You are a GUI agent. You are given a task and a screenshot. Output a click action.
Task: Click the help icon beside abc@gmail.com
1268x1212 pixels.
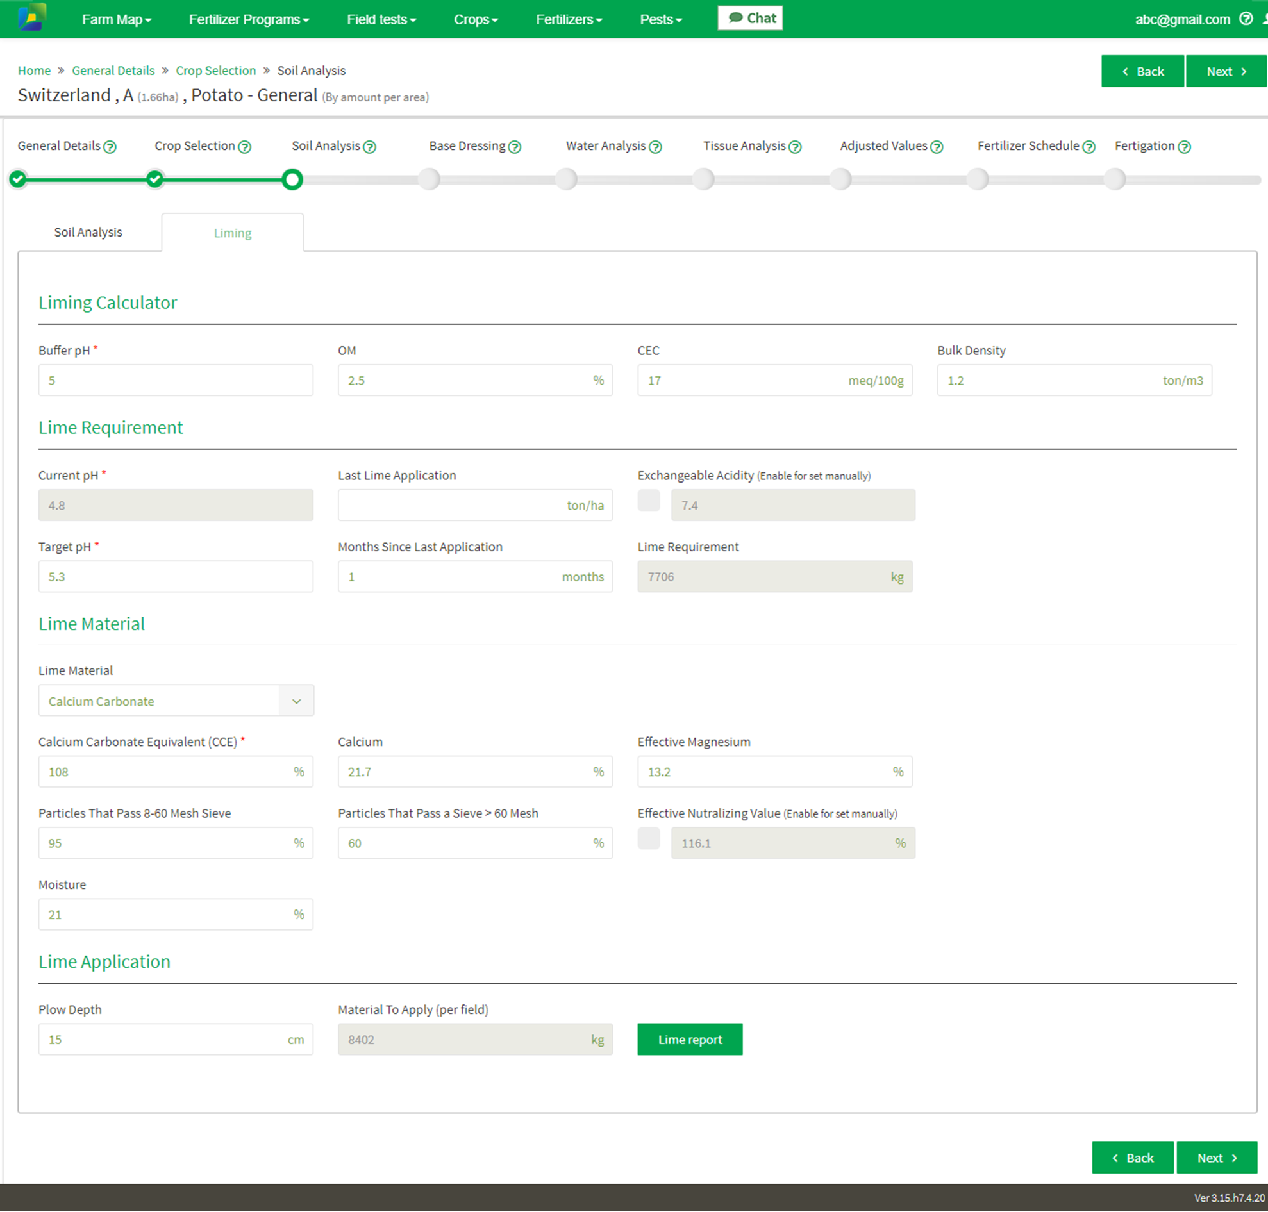[1246, 19]
